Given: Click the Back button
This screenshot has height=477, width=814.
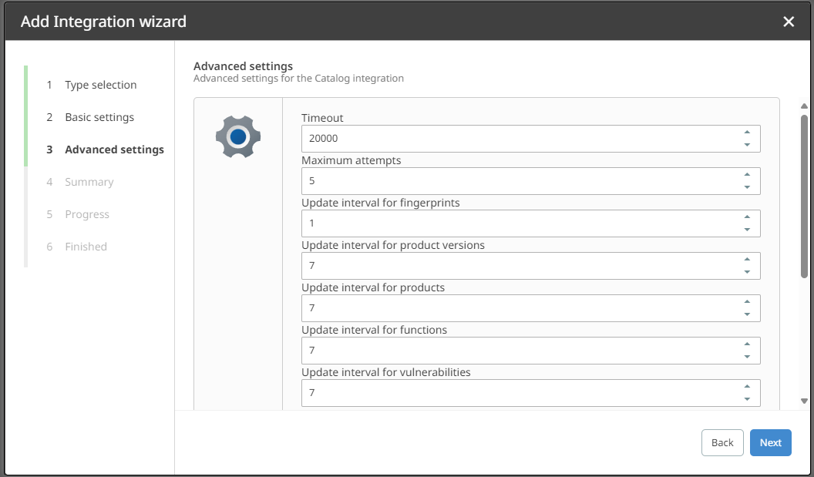Looking at the screenshot, I should pyautogui.click(x=722, y=443).
